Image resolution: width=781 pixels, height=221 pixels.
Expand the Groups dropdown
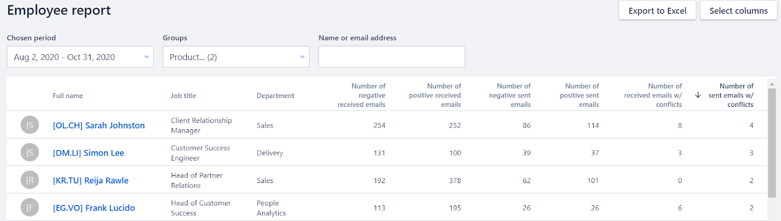coord(236,57)
